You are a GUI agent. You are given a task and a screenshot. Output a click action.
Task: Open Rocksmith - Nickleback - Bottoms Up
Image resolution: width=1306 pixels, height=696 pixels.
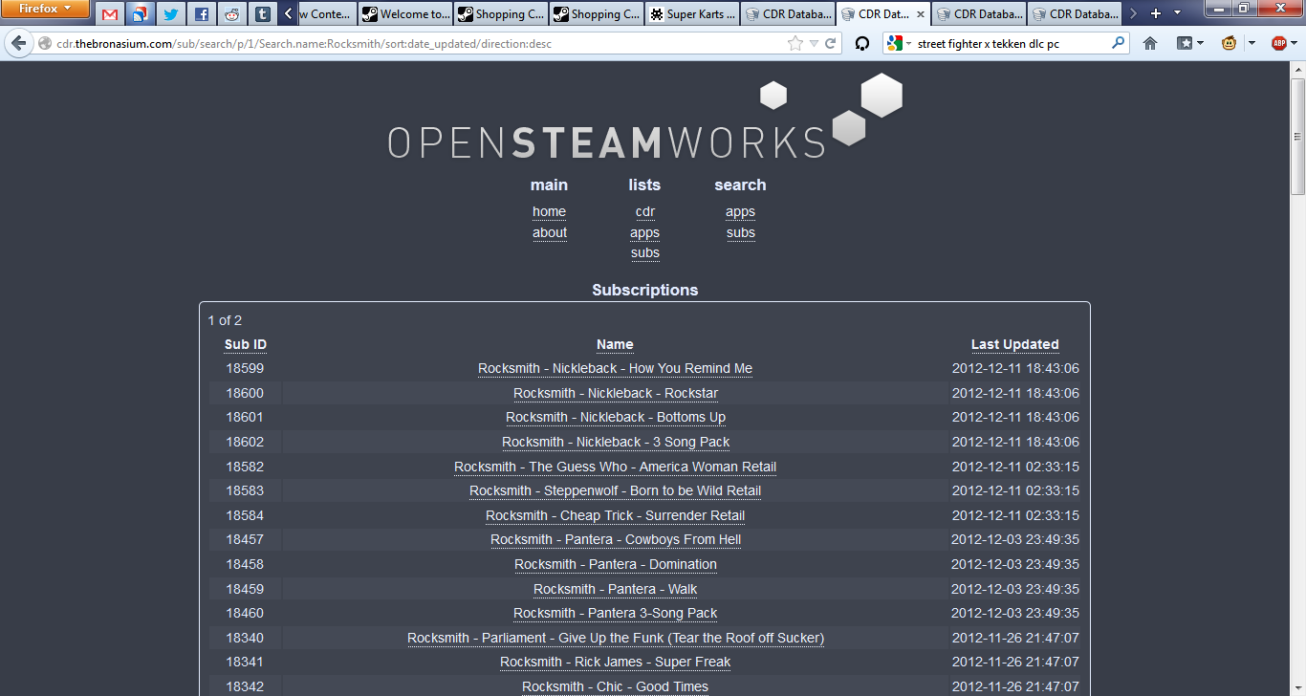coord(616,418)
